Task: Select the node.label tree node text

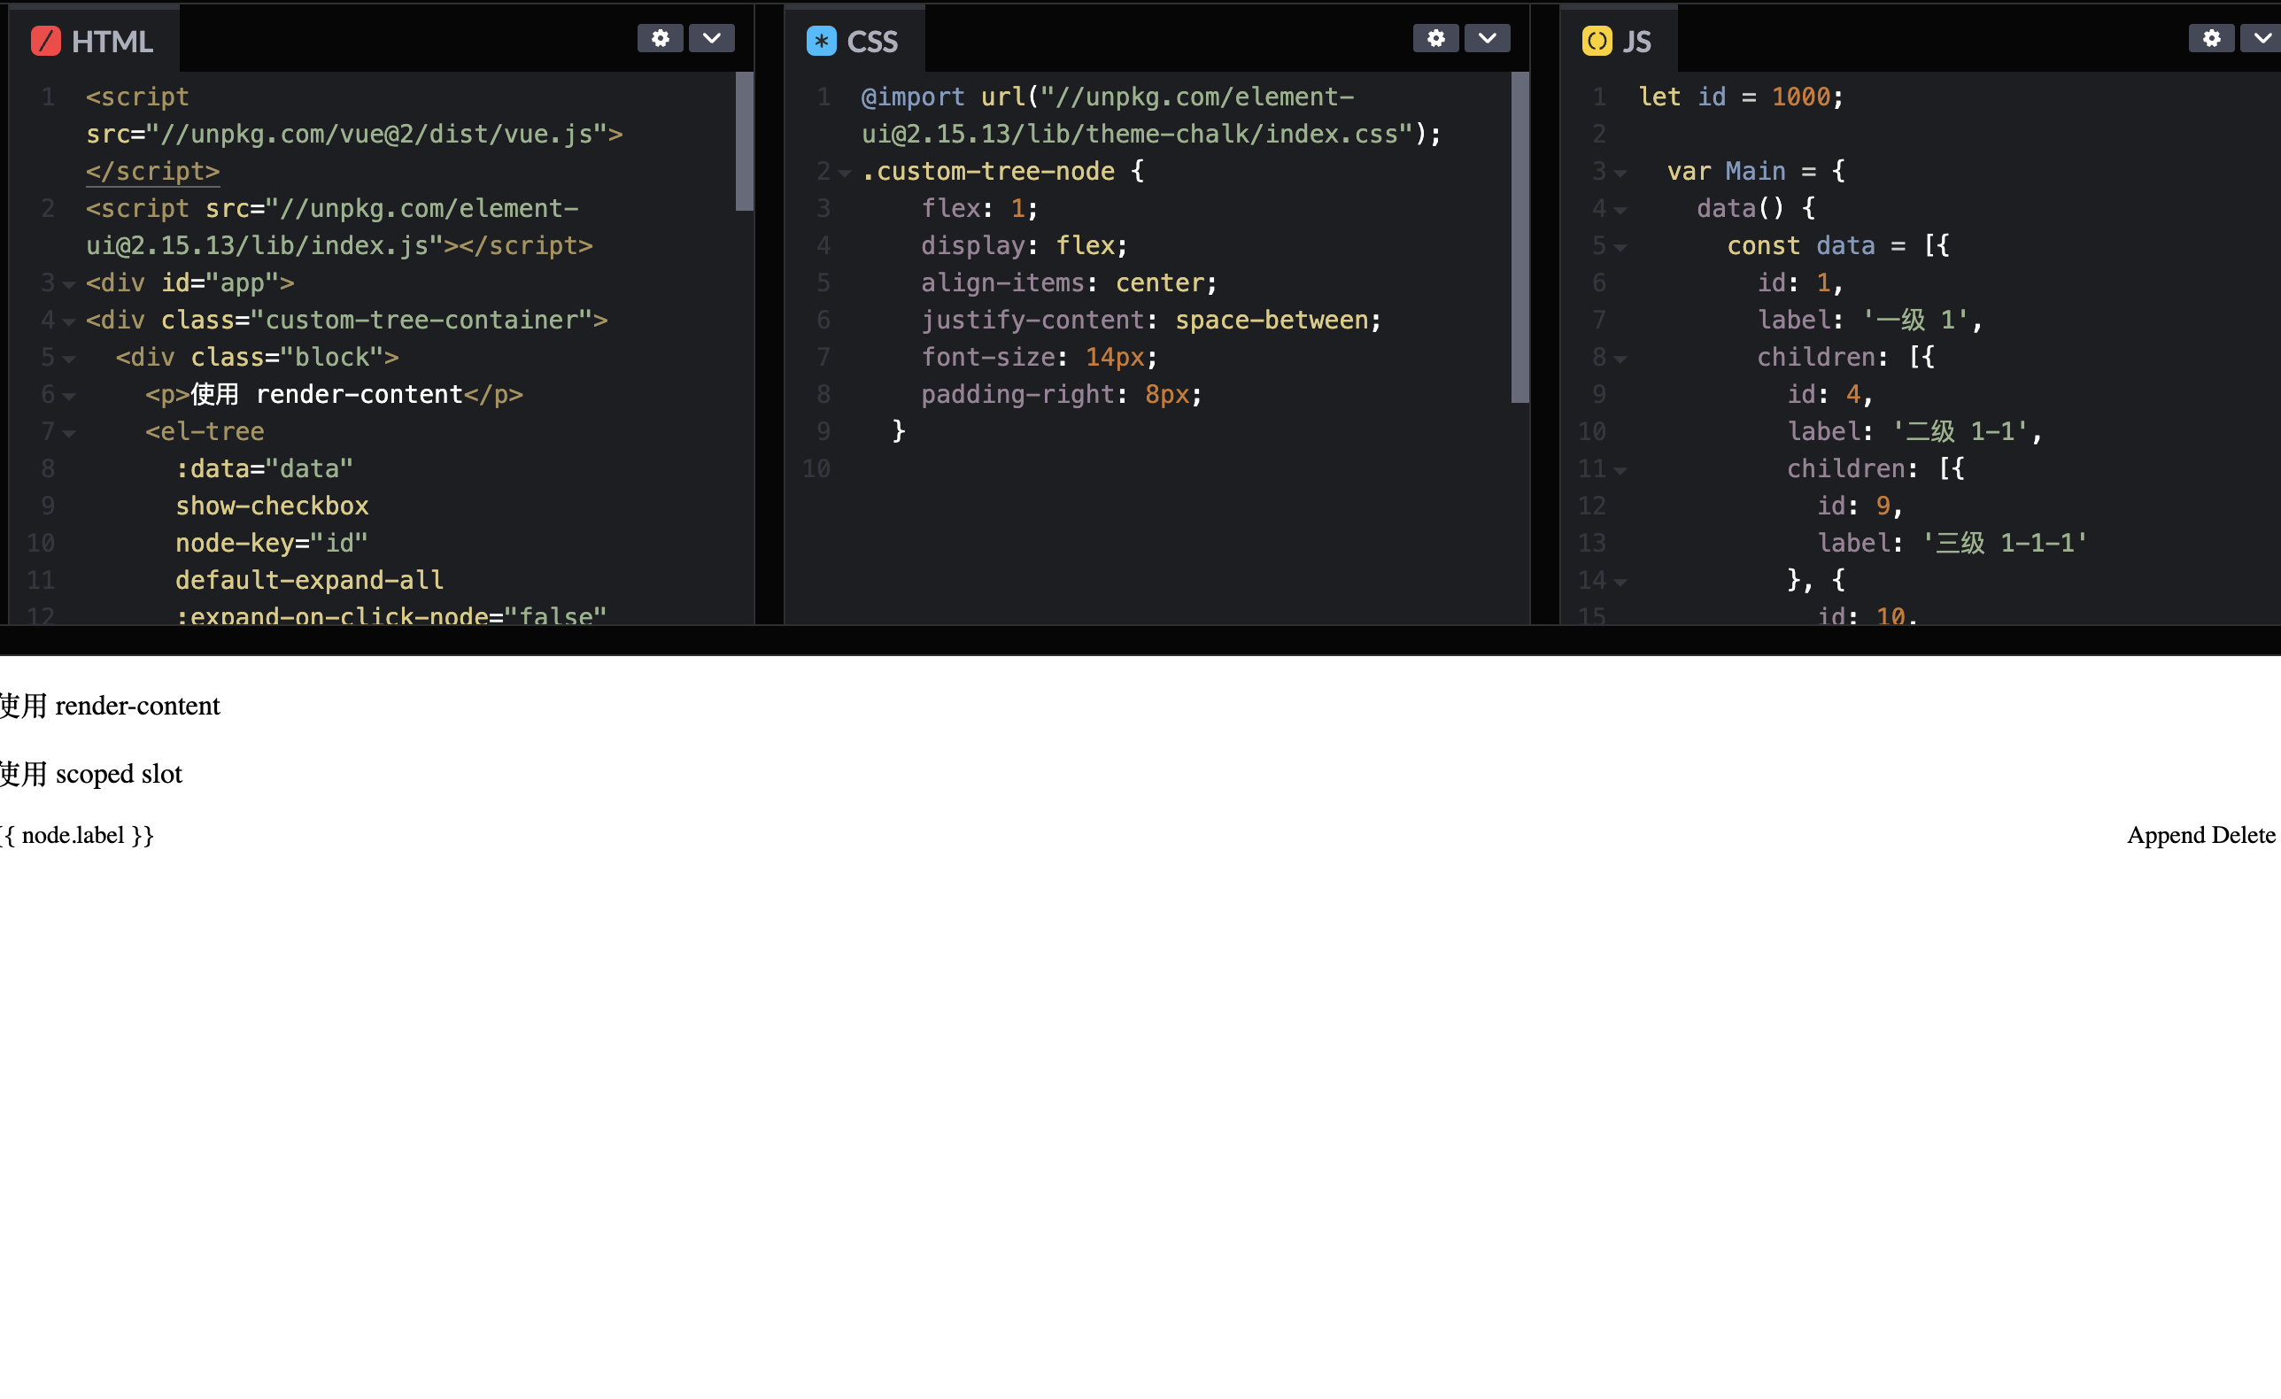Action: click(x=76, y=834)
